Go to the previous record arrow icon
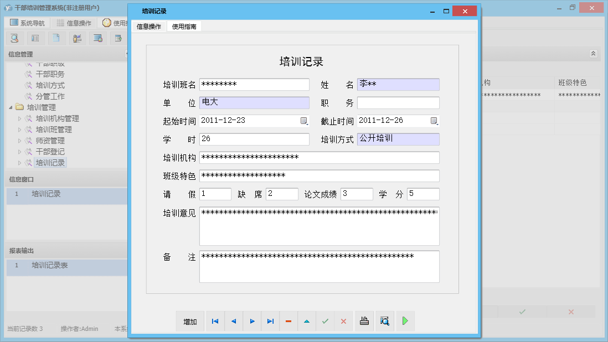The width and height of the screenshot is (608, 342). [x=233, y=321]
